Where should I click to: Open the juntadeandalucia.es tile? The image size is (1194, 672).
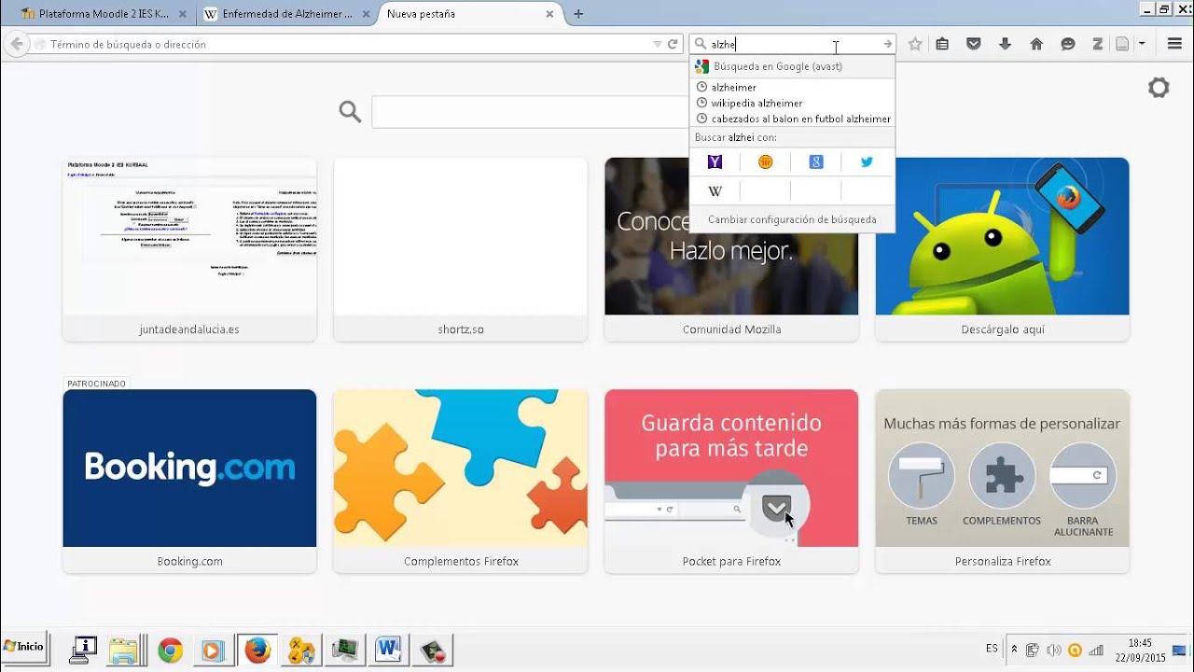point(189,249)
